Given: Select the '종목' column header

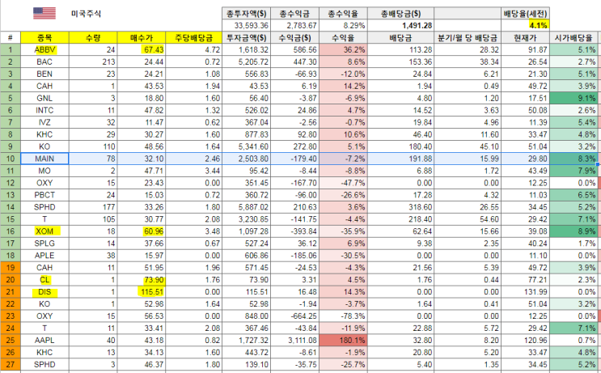Looking at the screenshot, I should pyautogui.click(x=44, y=37).
